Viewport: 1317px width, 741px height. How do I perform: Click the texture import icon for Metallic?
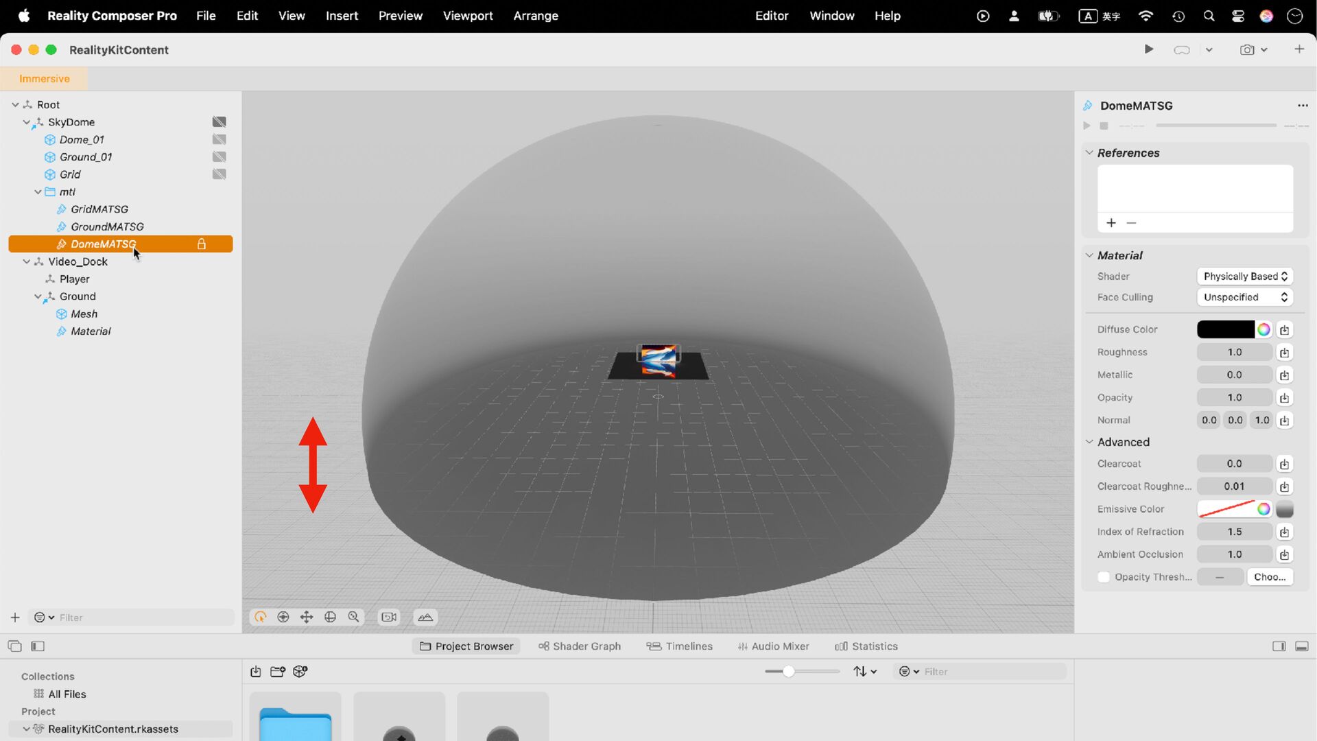(x=1284, y=375)
